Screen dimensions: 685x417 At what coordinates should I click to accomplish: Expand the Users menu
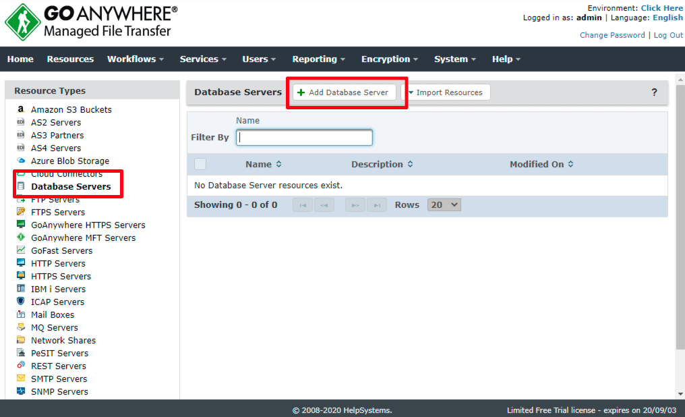pyautogui.click(x=259, y=59)
